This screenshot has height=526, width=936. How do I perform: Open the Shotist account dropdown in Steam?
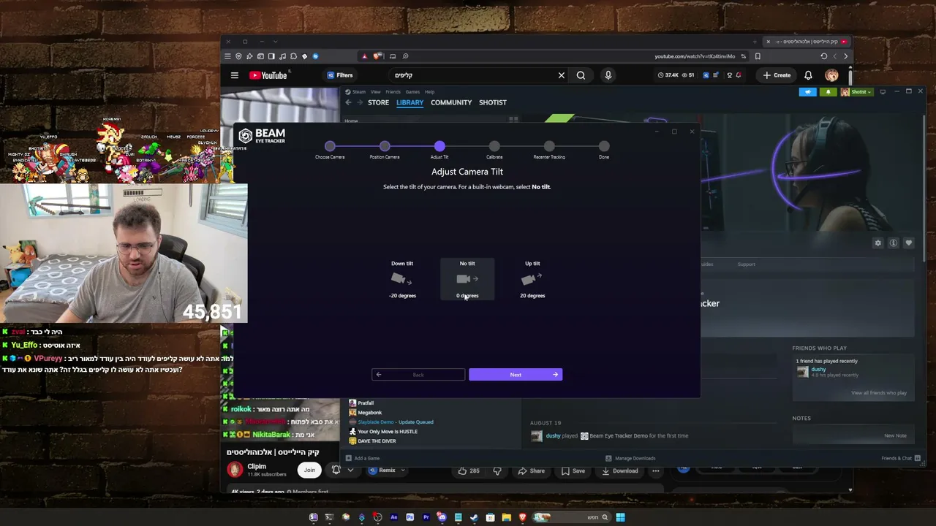856,92
